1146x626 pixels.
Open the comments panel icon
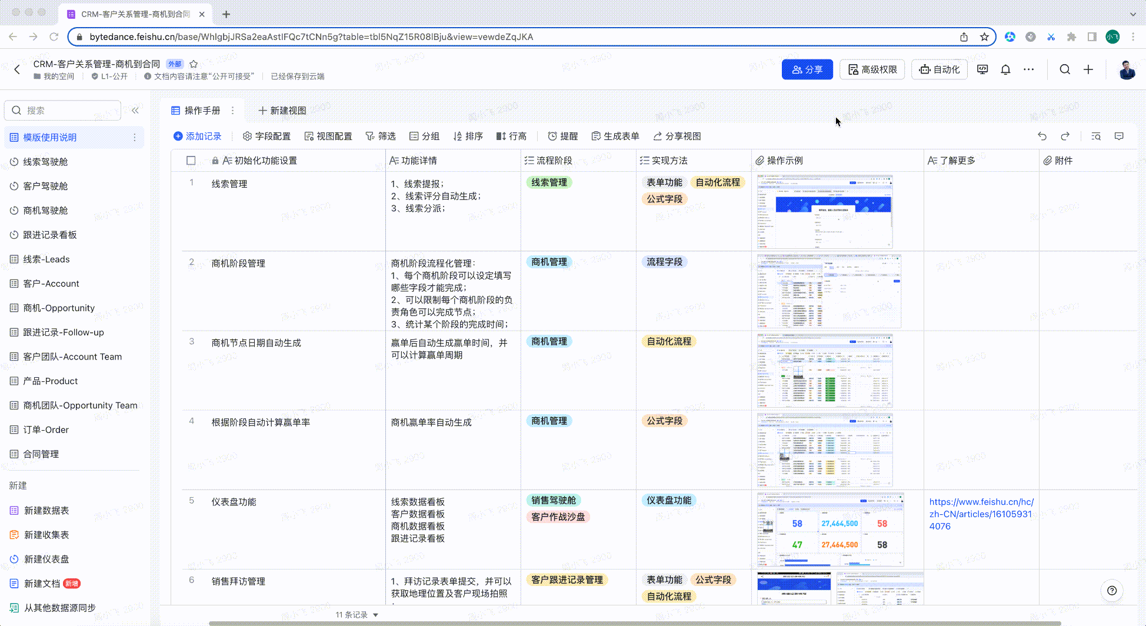(1119, 136)
